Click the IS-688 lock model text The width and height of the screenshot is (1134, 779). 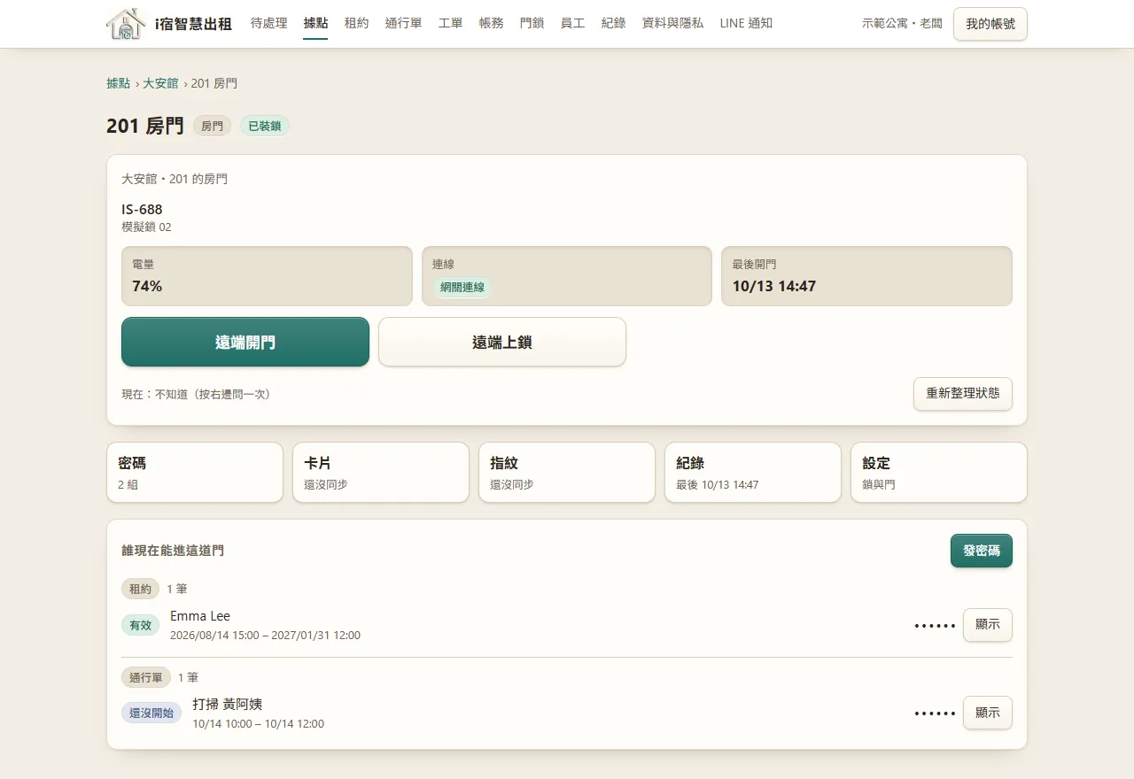[x=142, y=210]
